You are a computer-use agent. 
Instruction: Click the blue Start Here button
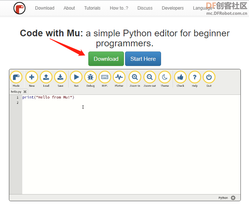[143, 59]
